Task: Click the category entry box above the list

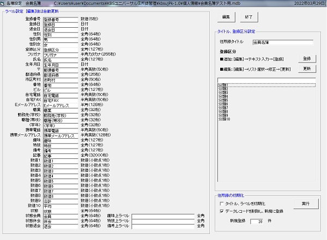Action: (266, 81)
